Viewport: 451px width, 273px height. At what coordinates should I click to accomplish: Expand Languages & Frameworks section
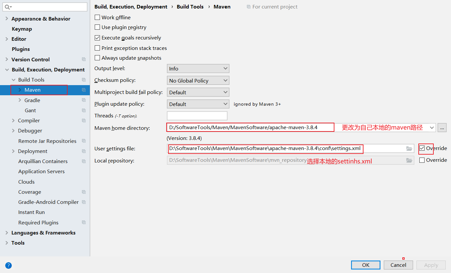tap(7, 233)
